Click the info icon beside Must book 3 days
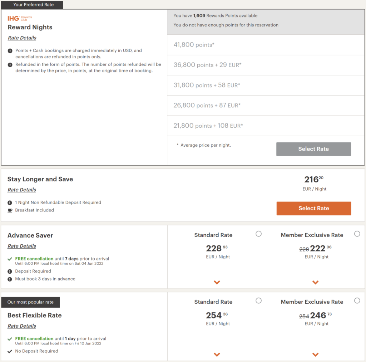The image size is (366, 362). point(10,279)
